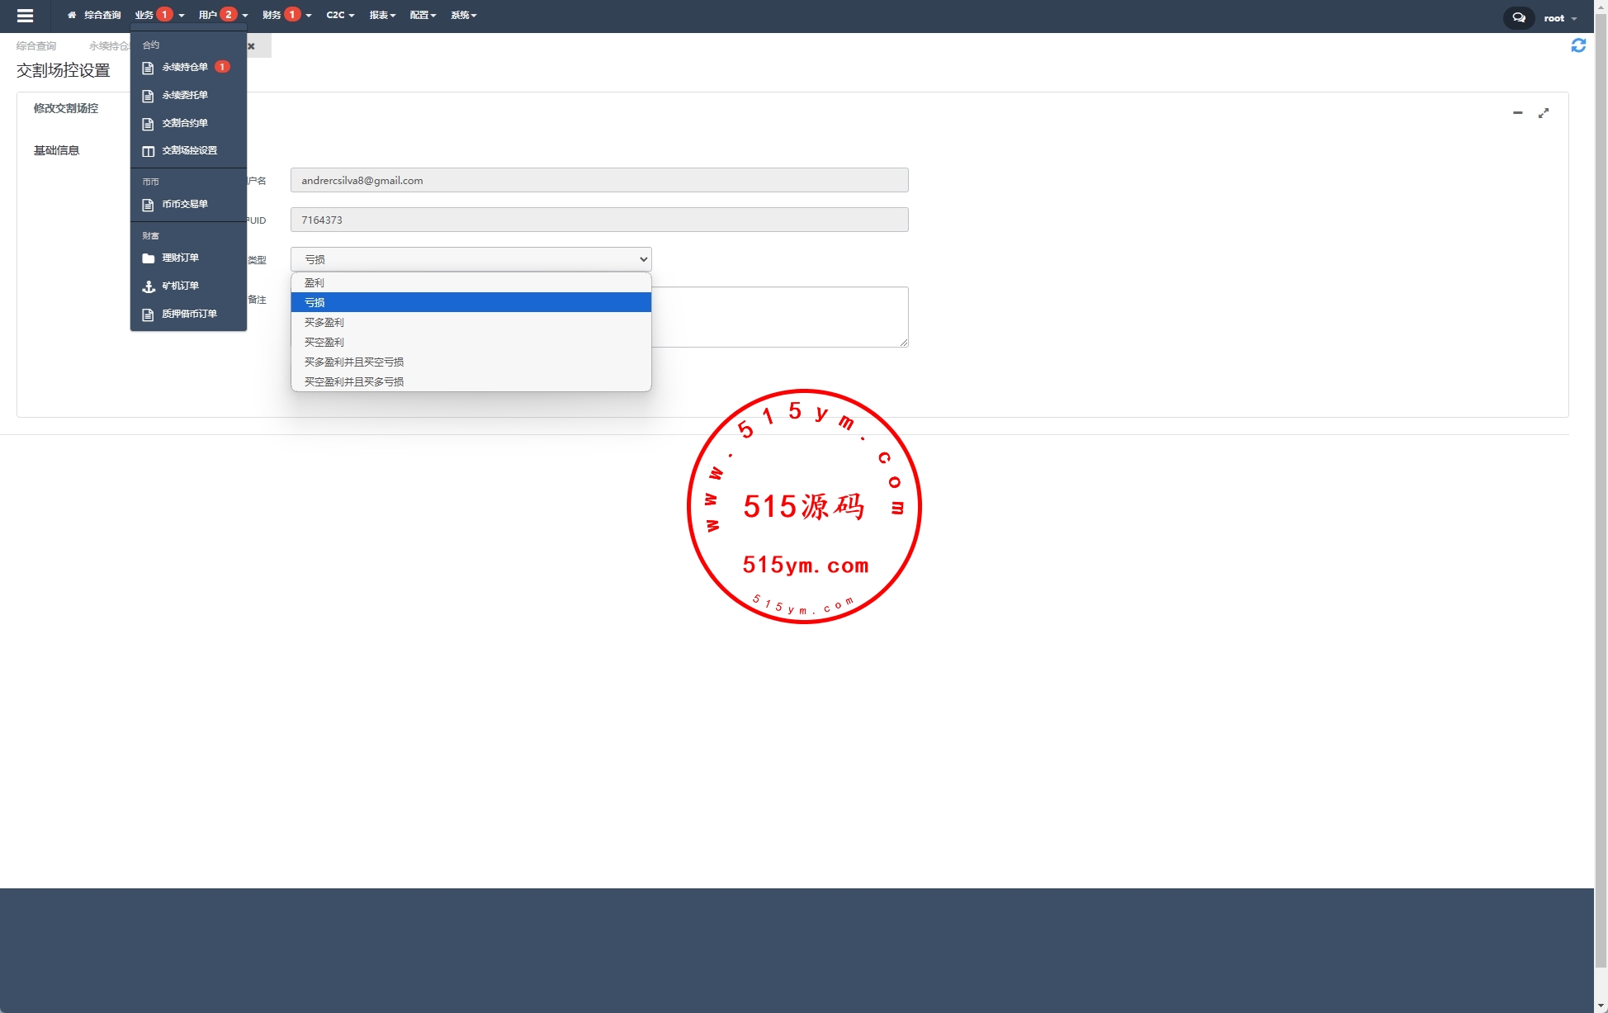
Task: Click the hamburger menu icon
Action: (x=25, y=16)
